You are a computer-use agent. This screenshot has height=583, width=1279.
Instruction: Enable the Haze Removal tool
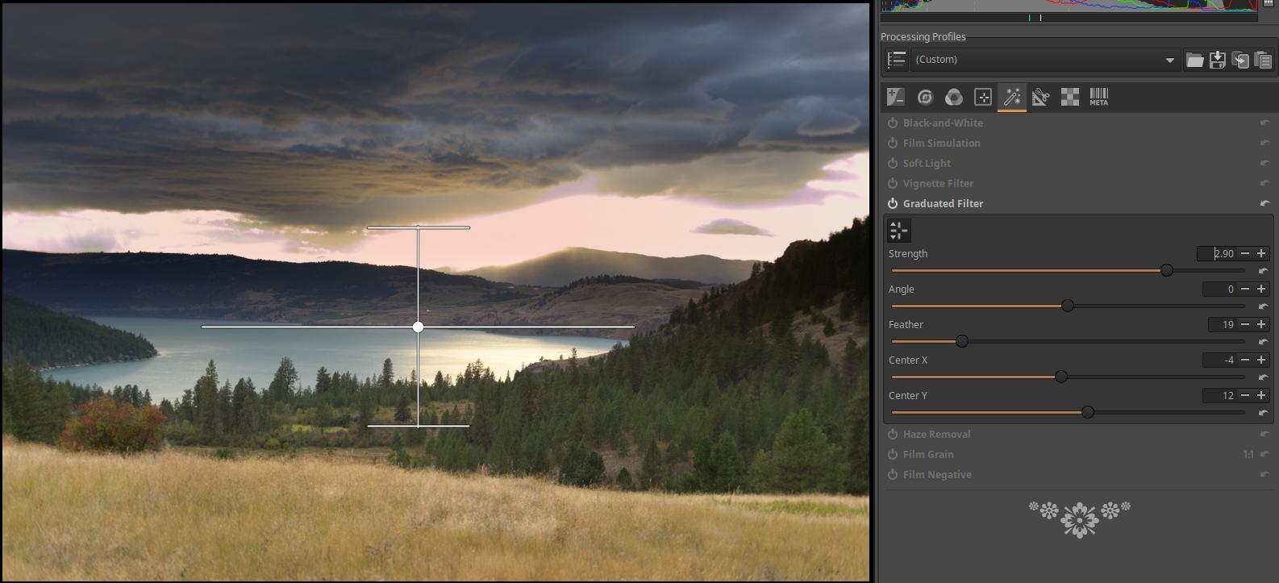[893, 435]
